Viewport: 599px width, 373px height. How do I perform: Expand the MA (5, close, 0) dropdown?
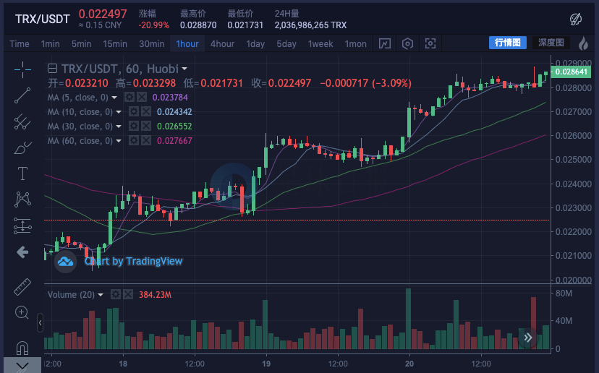114,98
